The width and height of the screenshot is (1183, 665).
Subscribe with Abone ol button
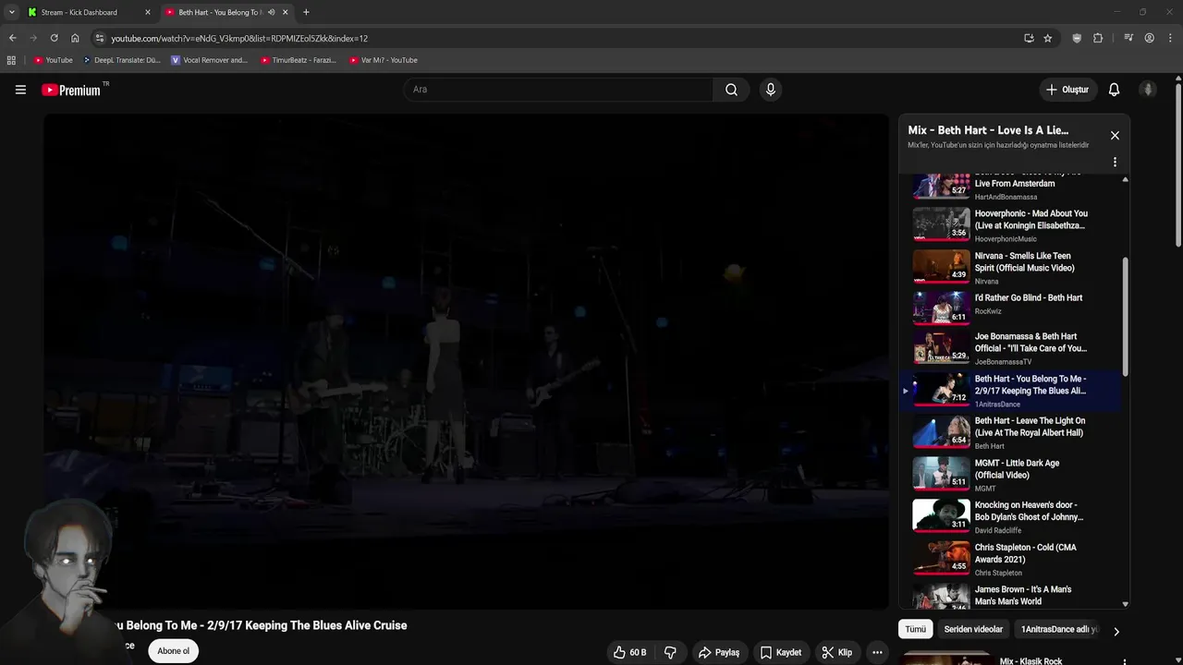click(x=173, y=651)
